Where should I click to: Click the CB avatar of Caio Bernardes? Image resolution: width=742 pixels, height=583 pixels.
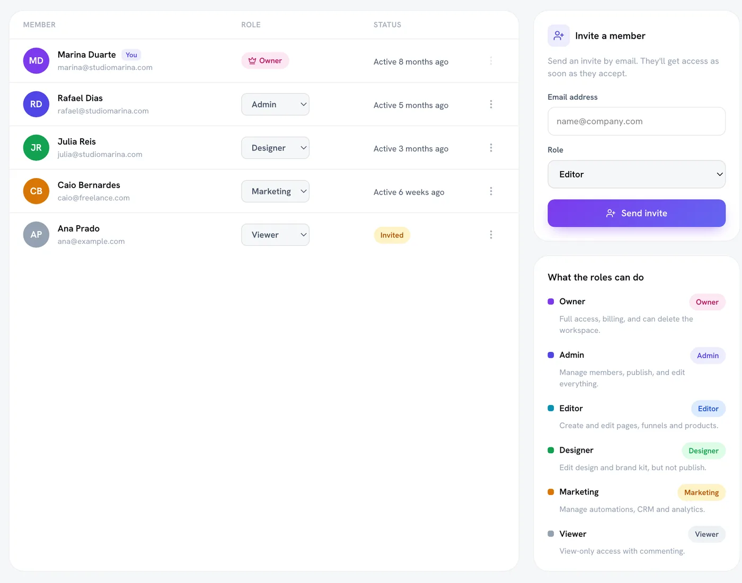pos(36,191)
